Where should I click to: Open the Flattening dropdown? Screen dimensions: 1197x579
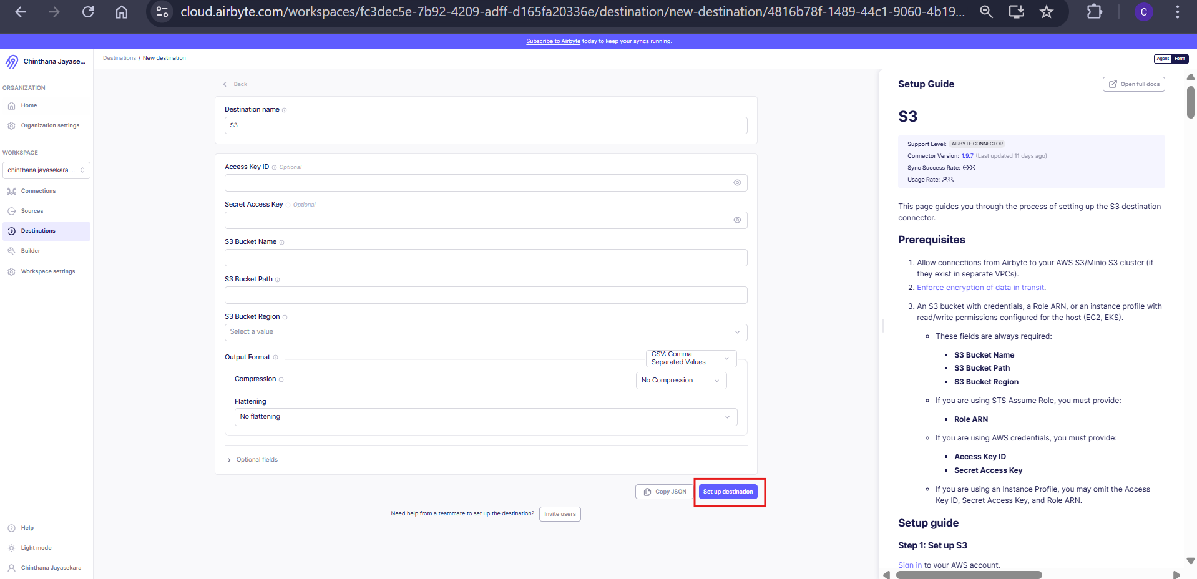(x=486, y=417)
